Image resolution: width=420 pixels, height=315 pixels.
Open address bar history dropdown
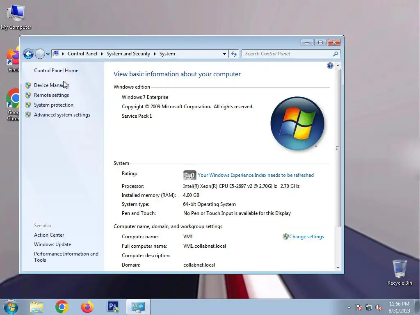224,54
